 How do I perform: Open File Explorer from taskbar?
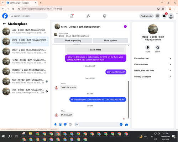tap(31, 134)
